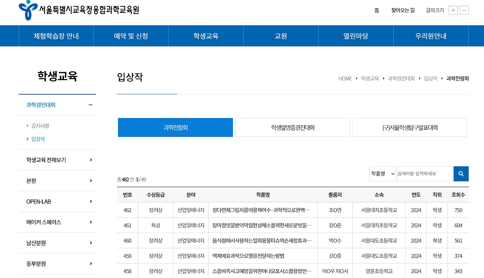Click the magnifier search button
This screenshot has height=278, width=484.
[461, 174]
